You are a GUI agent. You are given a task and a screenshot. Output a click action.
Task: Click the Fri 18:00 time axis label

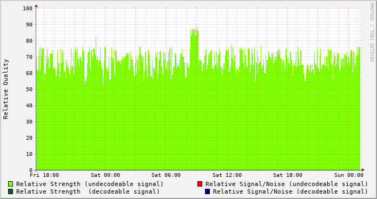[x=44, y=175]
